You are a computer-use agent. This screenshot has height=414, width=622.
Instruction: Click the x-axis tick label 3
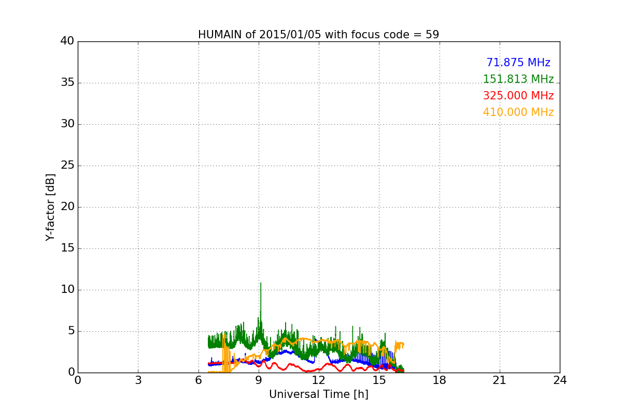(x=138, y=380)
